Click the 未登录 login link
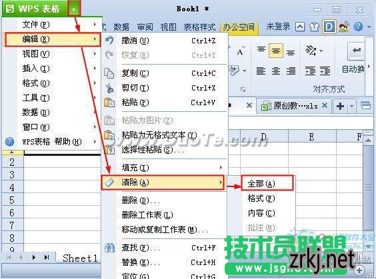Viewport: 376px width, 279px height. click(x=278, y=27)
